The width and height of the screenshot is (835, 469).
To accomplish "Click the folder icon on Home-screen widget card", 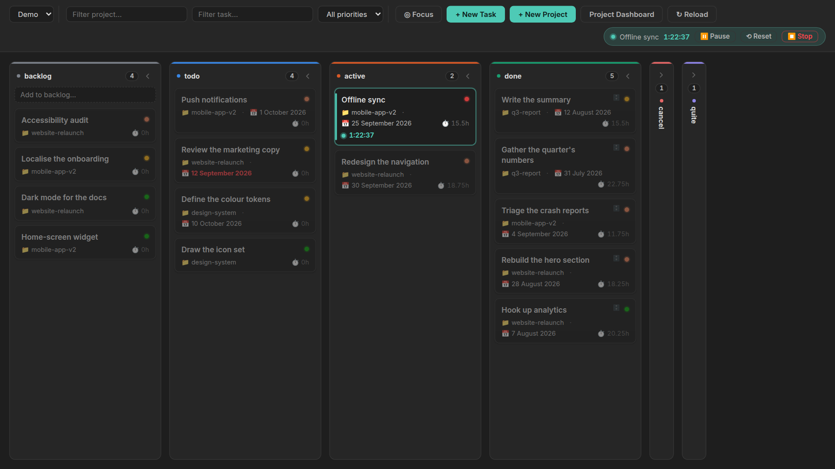I will (x=25, y=250).
